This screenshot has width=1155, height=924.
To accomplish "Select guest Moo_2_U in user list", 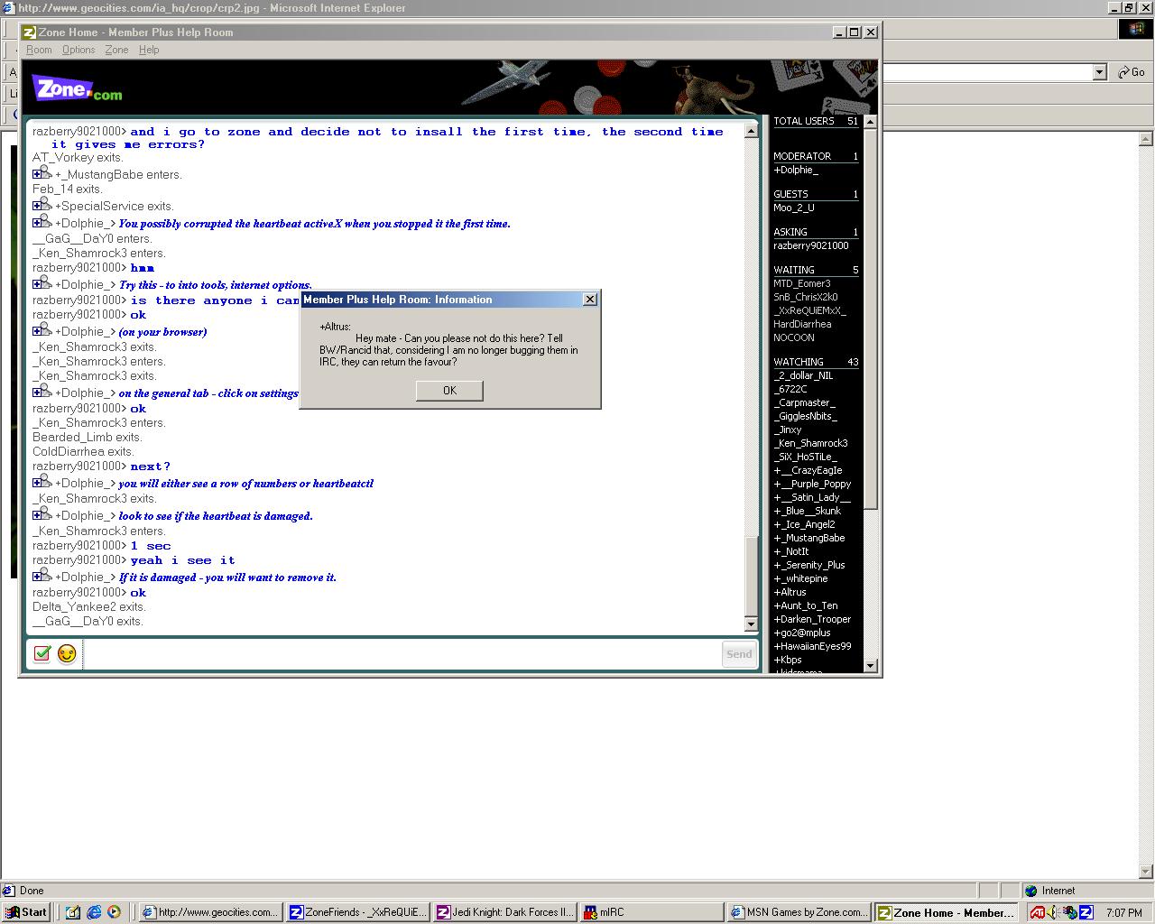I will click(794, 208).
